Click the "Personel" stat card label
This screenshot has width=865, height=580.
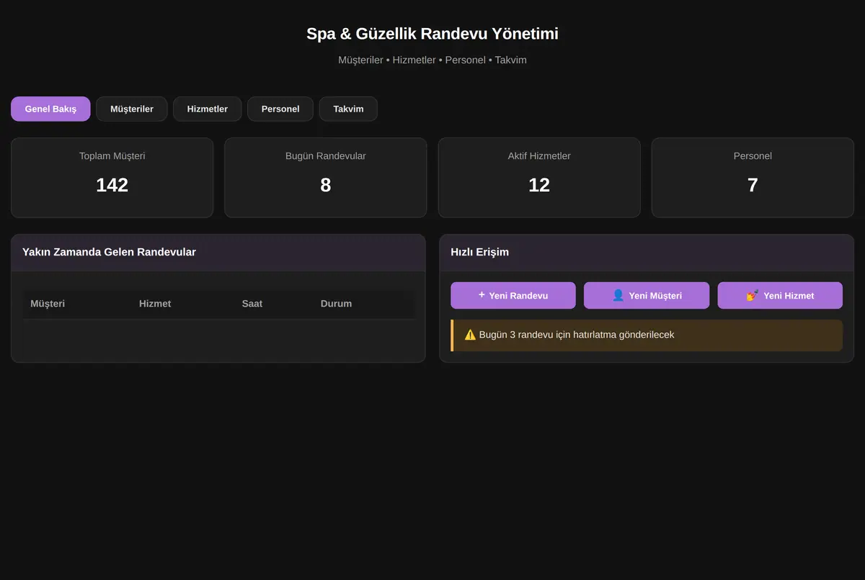[753, 155]
